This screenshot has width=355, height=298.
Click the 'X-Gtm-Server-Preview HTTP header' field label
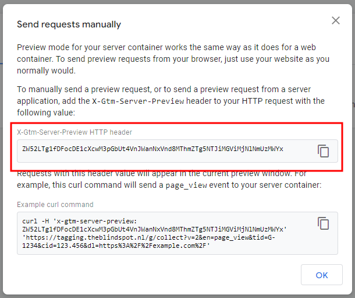(74, 132)
